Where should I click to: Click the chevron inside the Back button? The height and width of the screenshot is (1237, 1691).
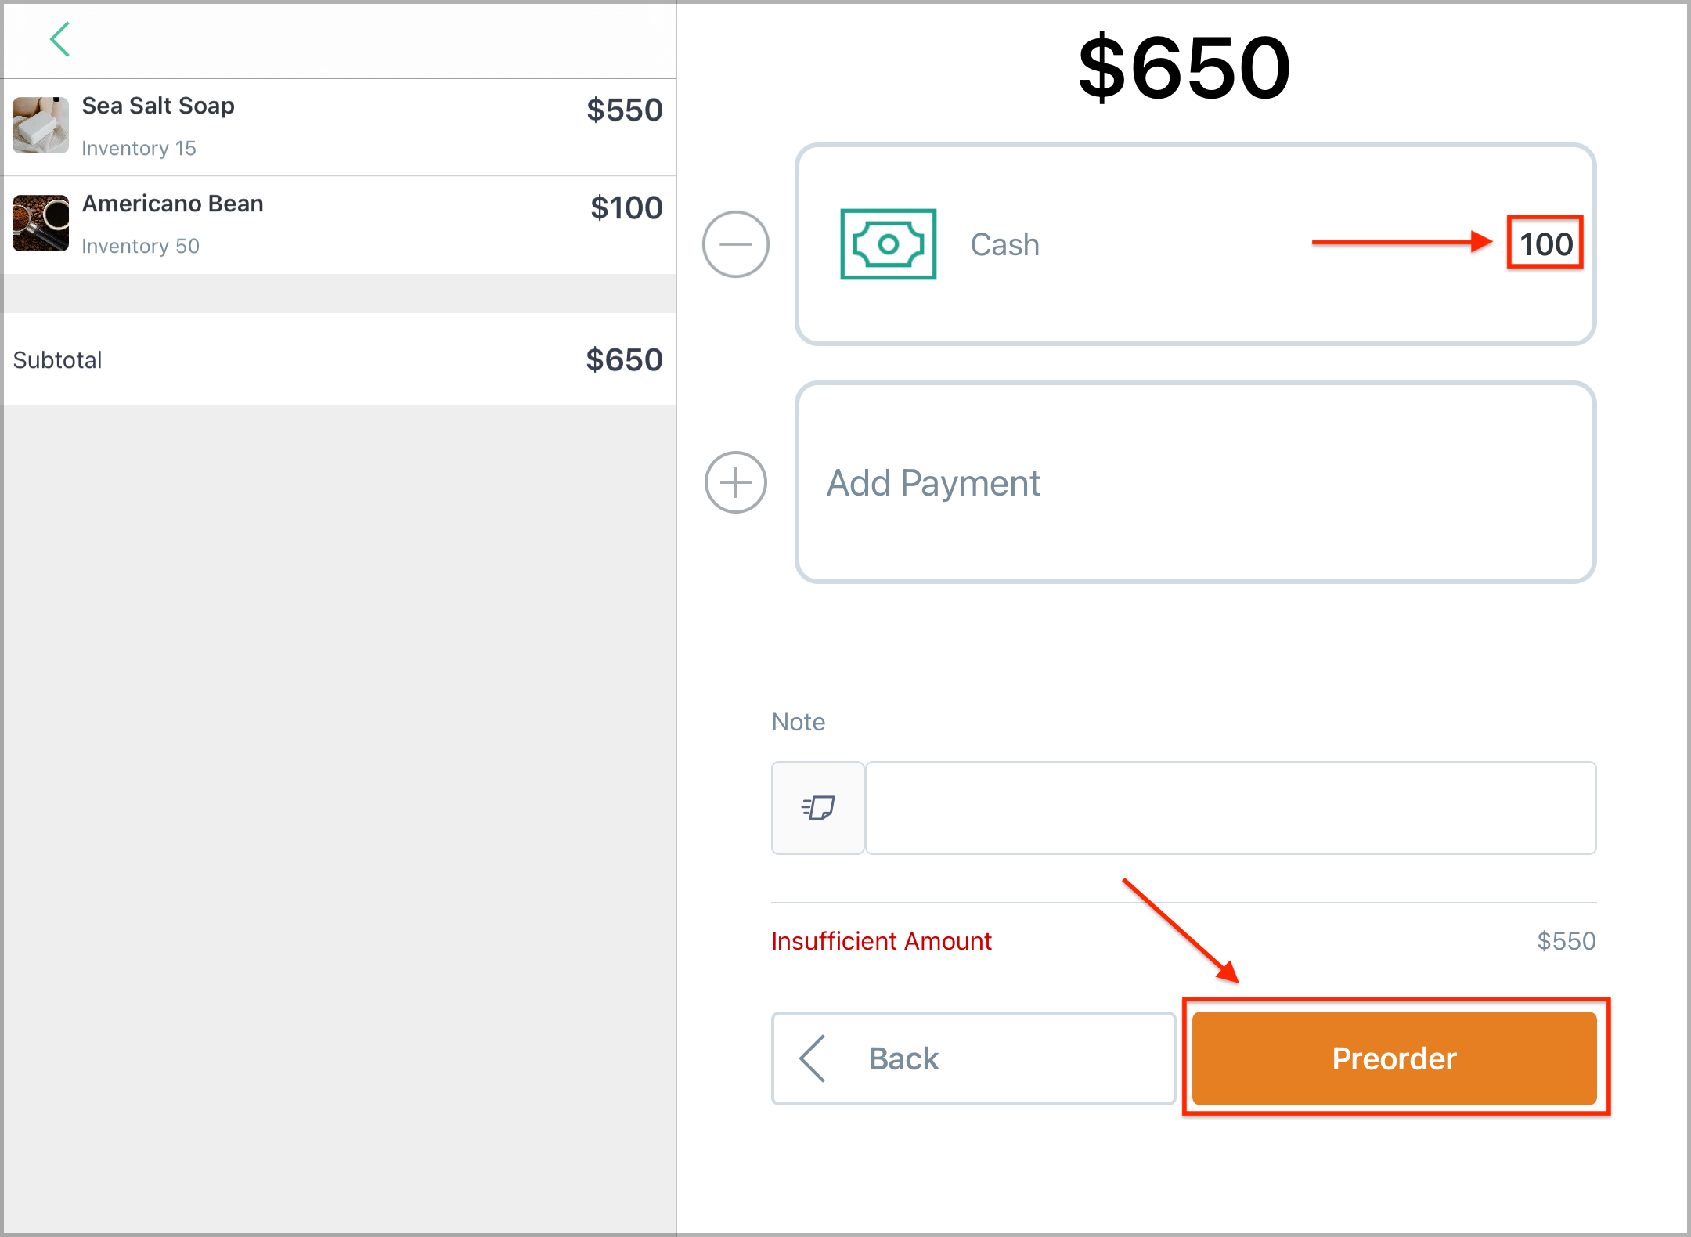[812, 1058]
